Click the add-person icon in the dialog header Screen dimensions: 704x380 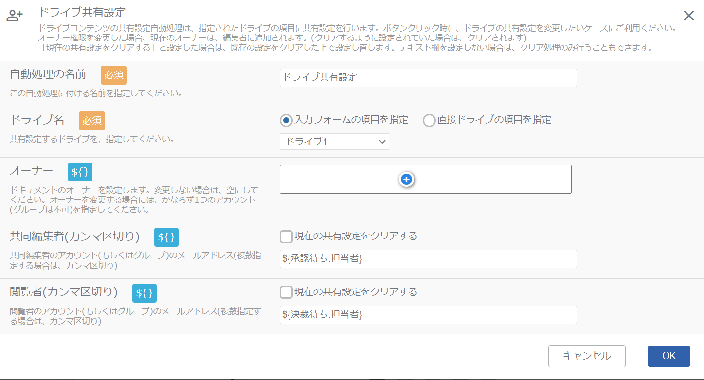pyautogui.click(x=14, y=16)
